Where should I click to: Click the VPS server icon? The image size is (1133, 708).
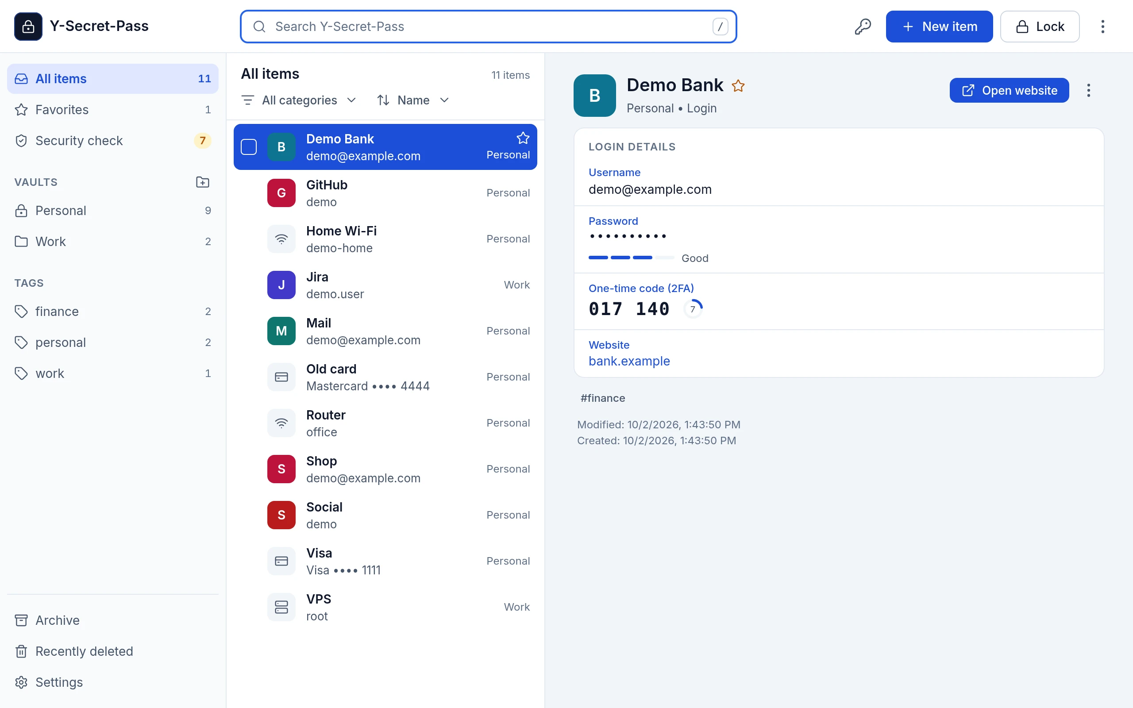[281, 607]
